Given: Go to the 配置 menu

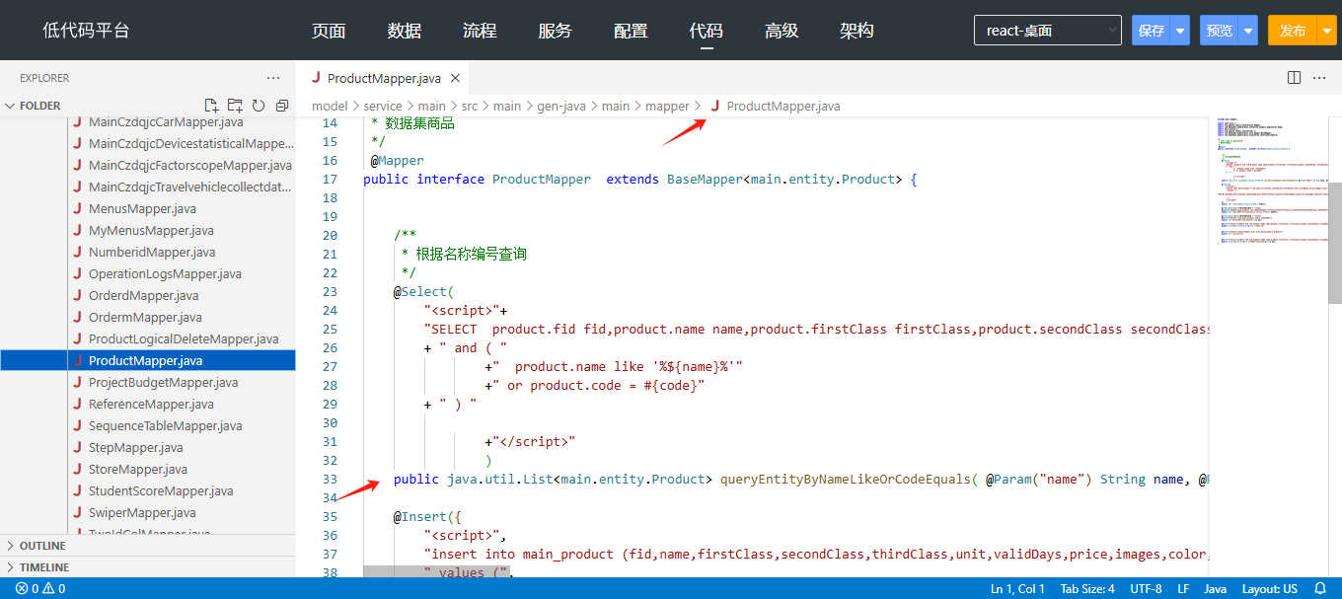Looking at the screenshot, I should [631, 31].
